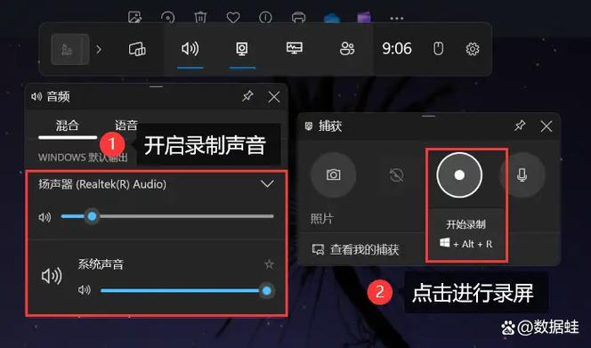Close the Audio widget
Screen dimensions: 591x348
click(x=274, y=96)
